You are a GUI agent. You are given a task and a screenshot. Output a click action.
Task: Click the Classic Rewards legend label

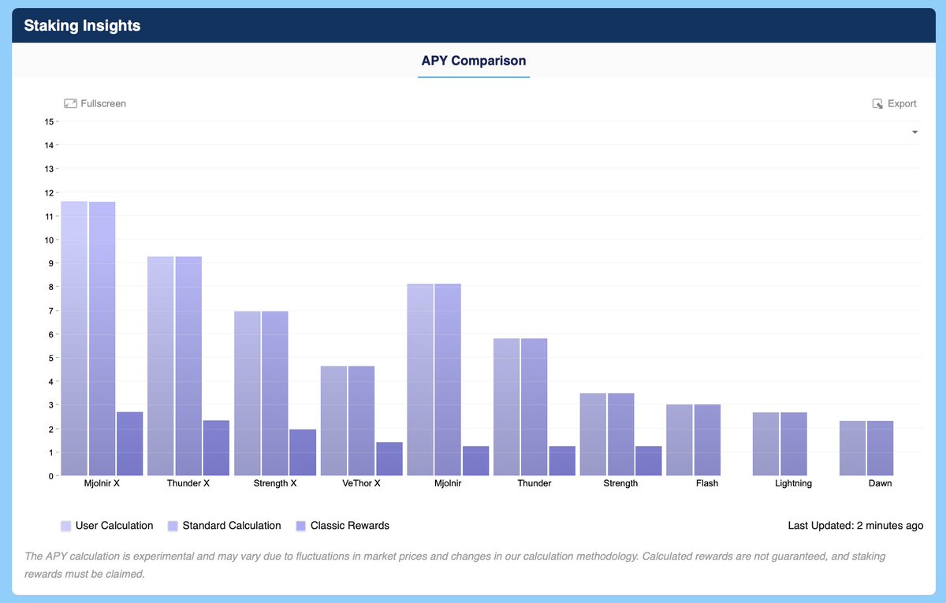[x=350, y=526]
